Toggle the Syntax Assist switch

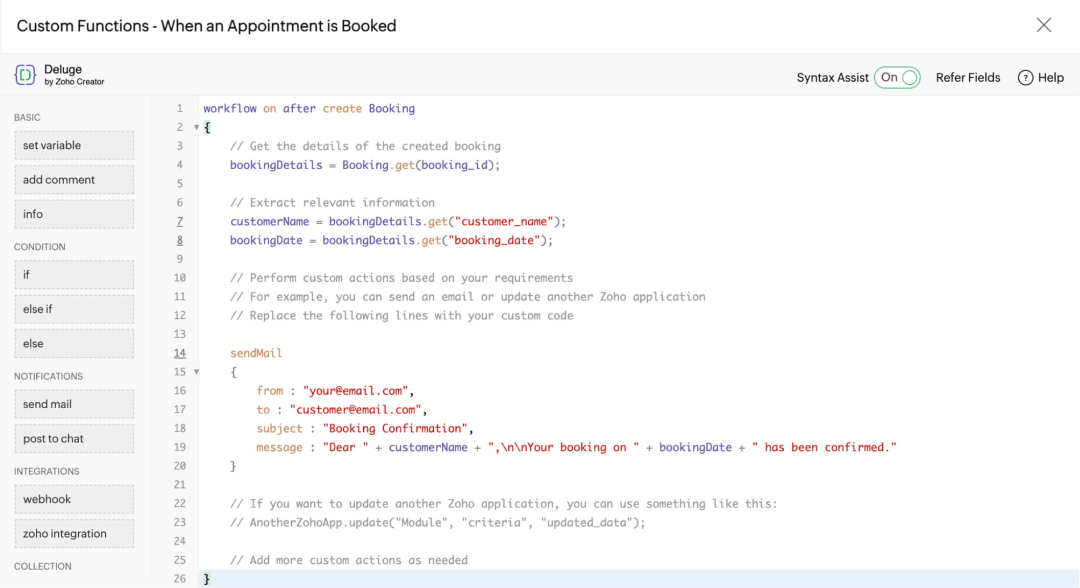(x=897, y=78)
